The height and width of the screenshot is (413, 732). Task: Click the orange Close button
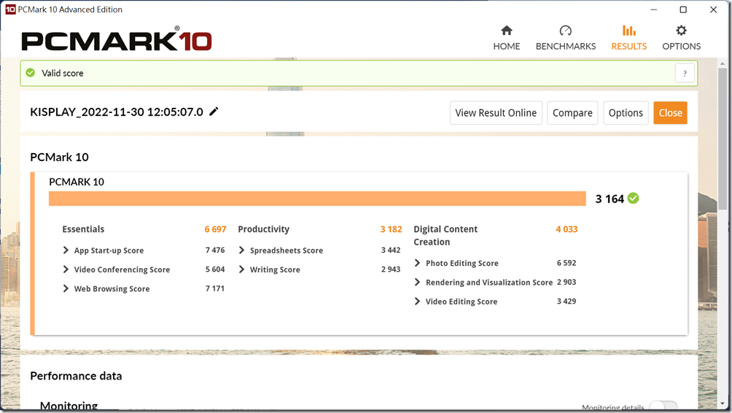click(670, 113)
